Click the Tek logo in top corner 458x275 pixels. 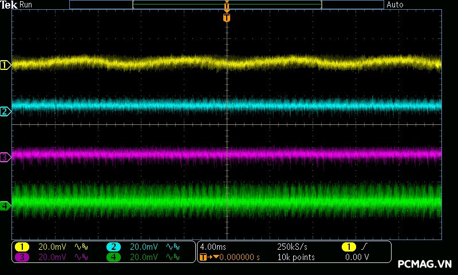coord(10,5)
